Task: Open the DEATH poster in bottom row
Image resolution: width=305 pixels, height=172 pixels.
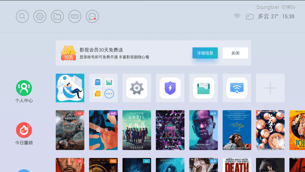Action: [237, 165]
